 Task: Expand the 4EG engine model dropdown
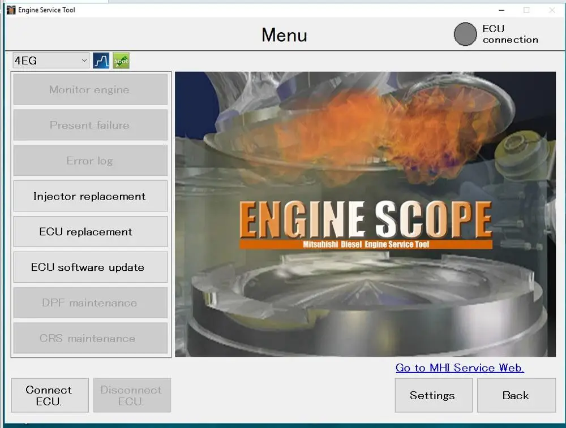pyautogui.click(x=50, y=60)
